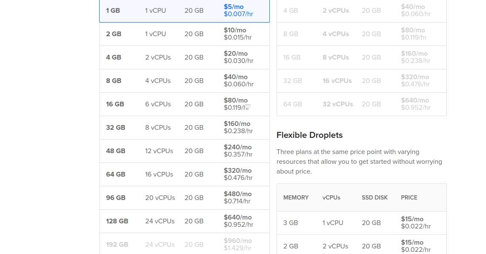Select the flexible 2 GB, 2 vCPUs plan
This screenshot has height=254, width=486.
click(361, 246)
